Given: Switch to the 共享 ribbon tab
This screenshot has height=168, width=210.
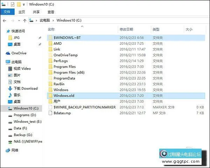Looking at the screenshot, I should (x=36, y=12).
